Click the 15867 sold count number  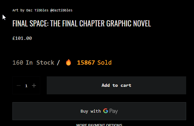click(x=86, y=63)
